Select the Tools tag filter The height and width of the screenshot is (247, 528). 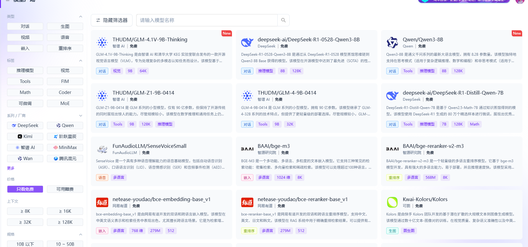[x=25, y=81]
